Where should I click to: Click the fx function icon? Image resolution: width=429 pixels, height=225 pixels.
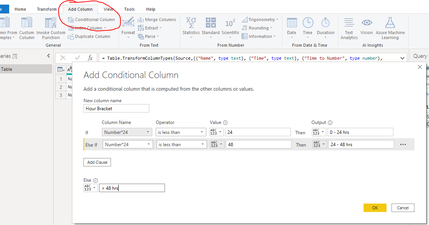[x=90, y=58]
